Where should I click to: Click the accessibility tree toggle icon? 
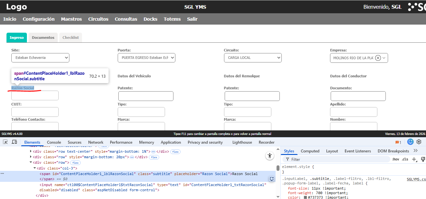click(x=270, y=156)
